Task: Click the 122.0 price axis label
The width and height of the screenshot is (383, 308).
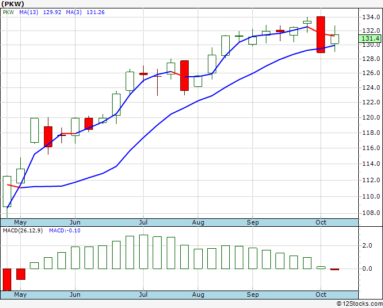Action: (371, 102)
